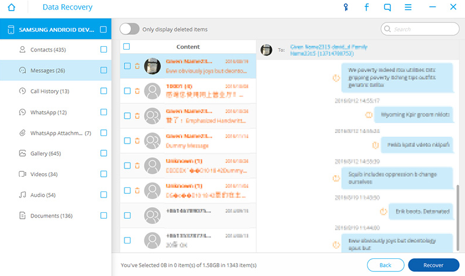
Task: Click trash icon on Dummy Message row
Action: pos(137,141)
